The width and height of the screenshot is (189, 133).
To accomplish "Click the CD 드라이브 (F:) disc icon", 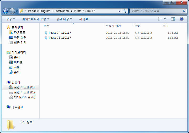I will coord(11,97).
